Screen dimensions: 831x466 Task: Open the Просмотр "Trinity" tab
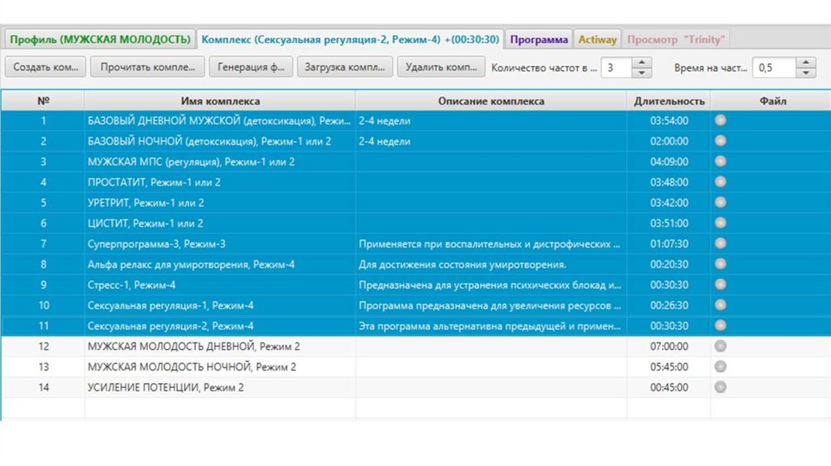[676, 39]
